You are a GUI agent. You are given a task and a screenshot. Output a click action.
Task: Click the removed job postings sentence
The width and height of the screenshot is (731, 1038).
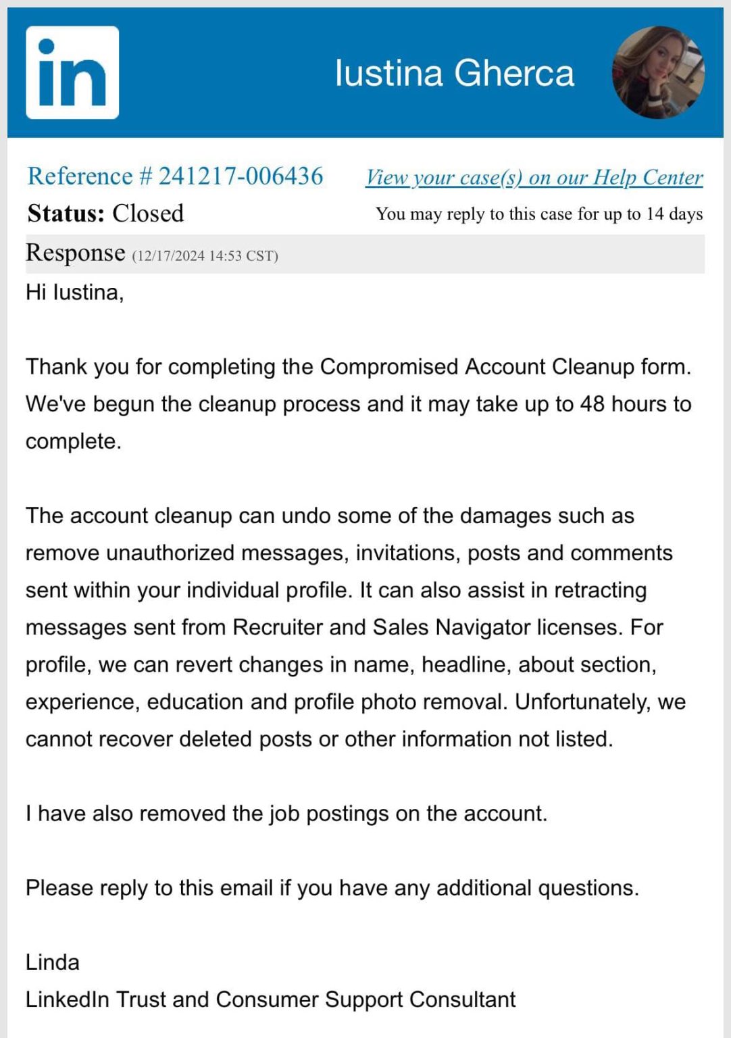point(286,814)
